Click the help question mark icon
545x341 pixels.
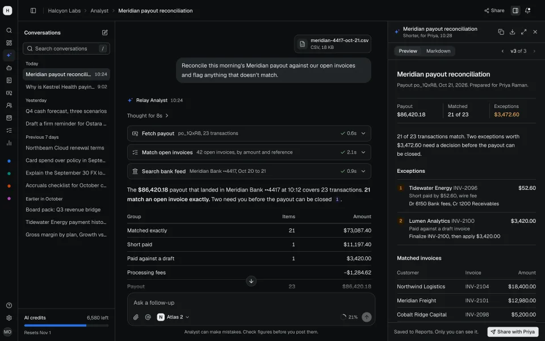tap(9, 306)
